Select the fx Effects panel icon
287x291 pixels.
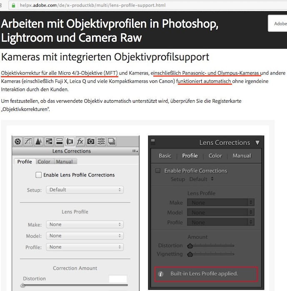80,141
